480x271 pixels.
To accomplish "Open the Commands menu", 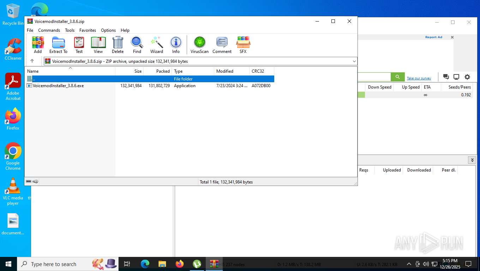I will pyautogui.click(x=49, y=30).
